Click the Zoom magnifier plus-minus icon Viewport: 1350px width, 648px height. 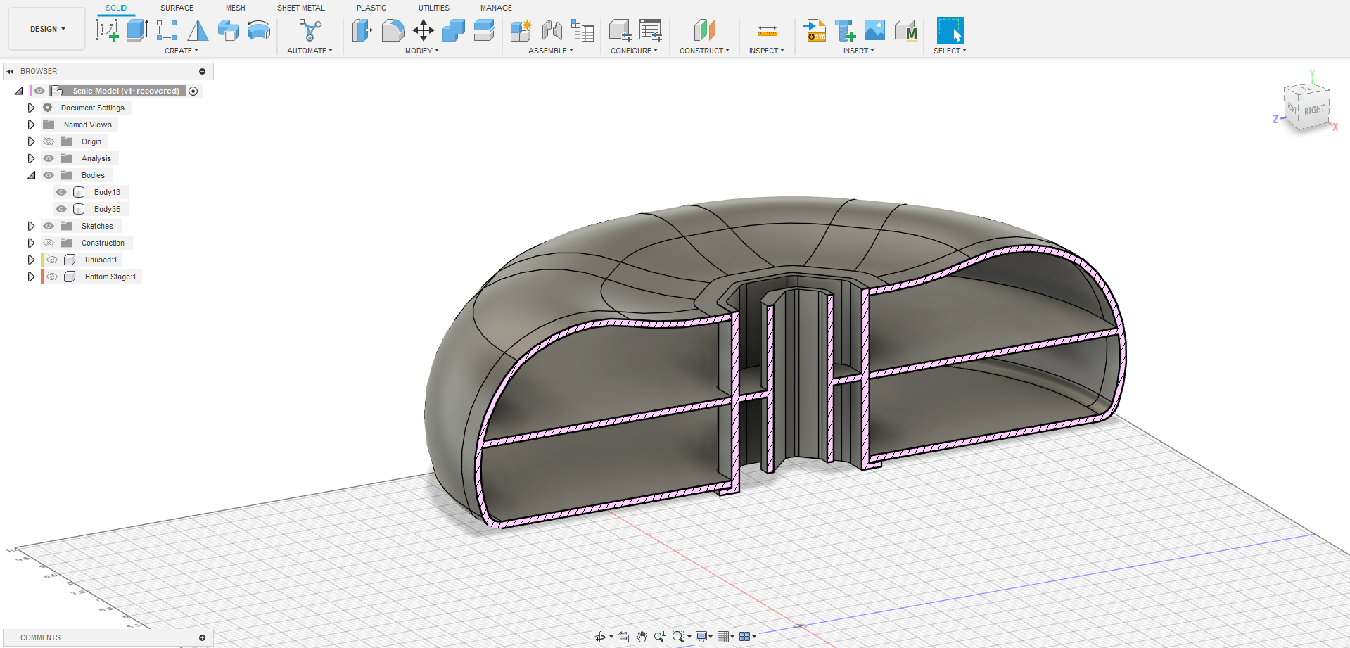tap(659, 637)
